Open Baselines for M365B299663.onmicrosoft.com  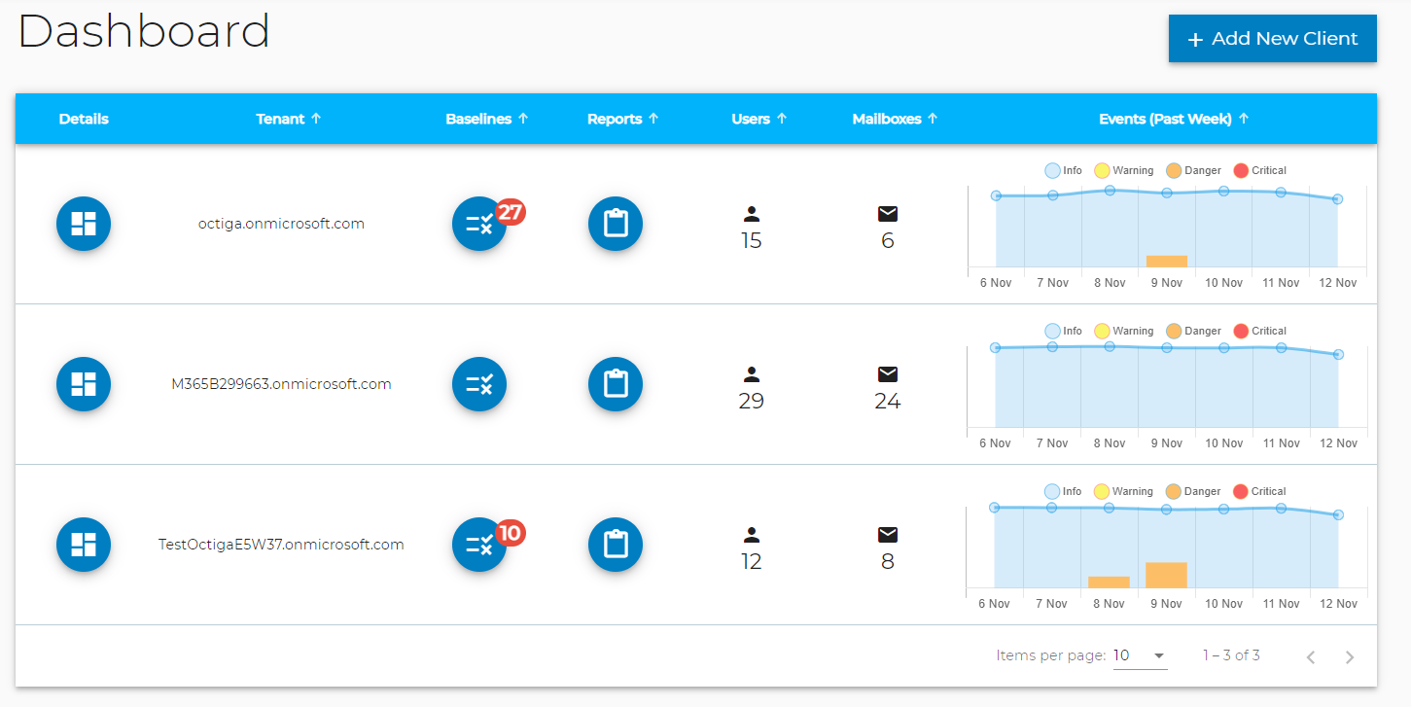click(479, 384)
